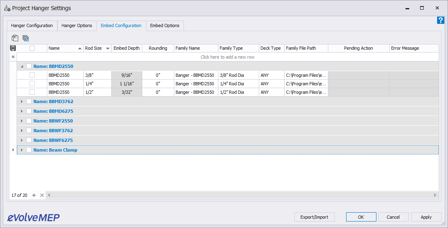Confirm with the OK button
The width and height of the screenshot is (448, 228).
click(x=361, y=217)
